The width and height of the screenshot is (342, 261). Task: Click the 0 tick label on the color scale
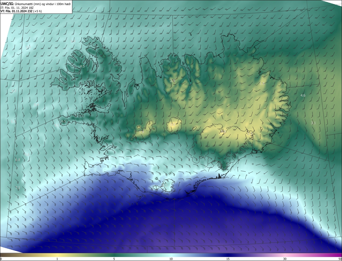[1, 259]
